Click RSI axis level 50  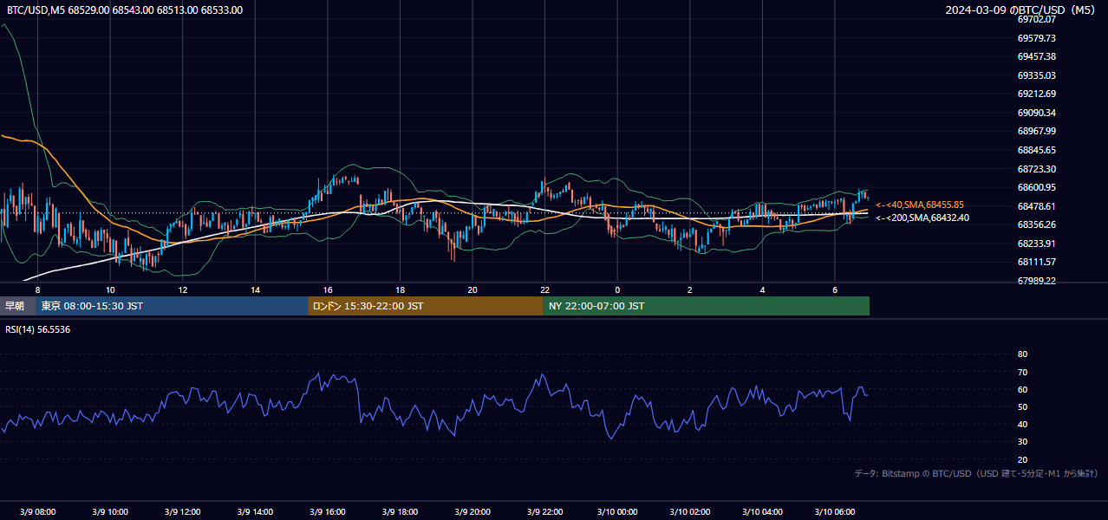click(1022, 406)
